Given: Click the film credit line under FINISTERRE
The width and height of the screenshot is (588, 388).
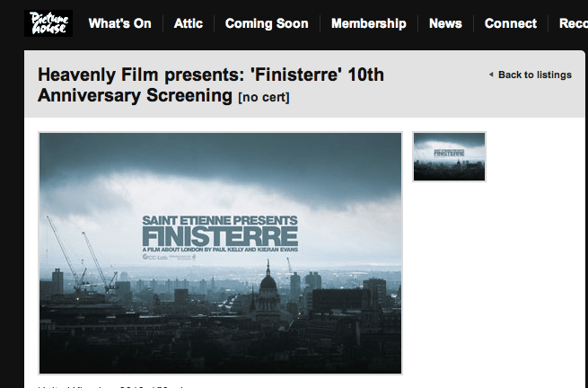Looking at the screenshot, I should (x=220, y=250).
